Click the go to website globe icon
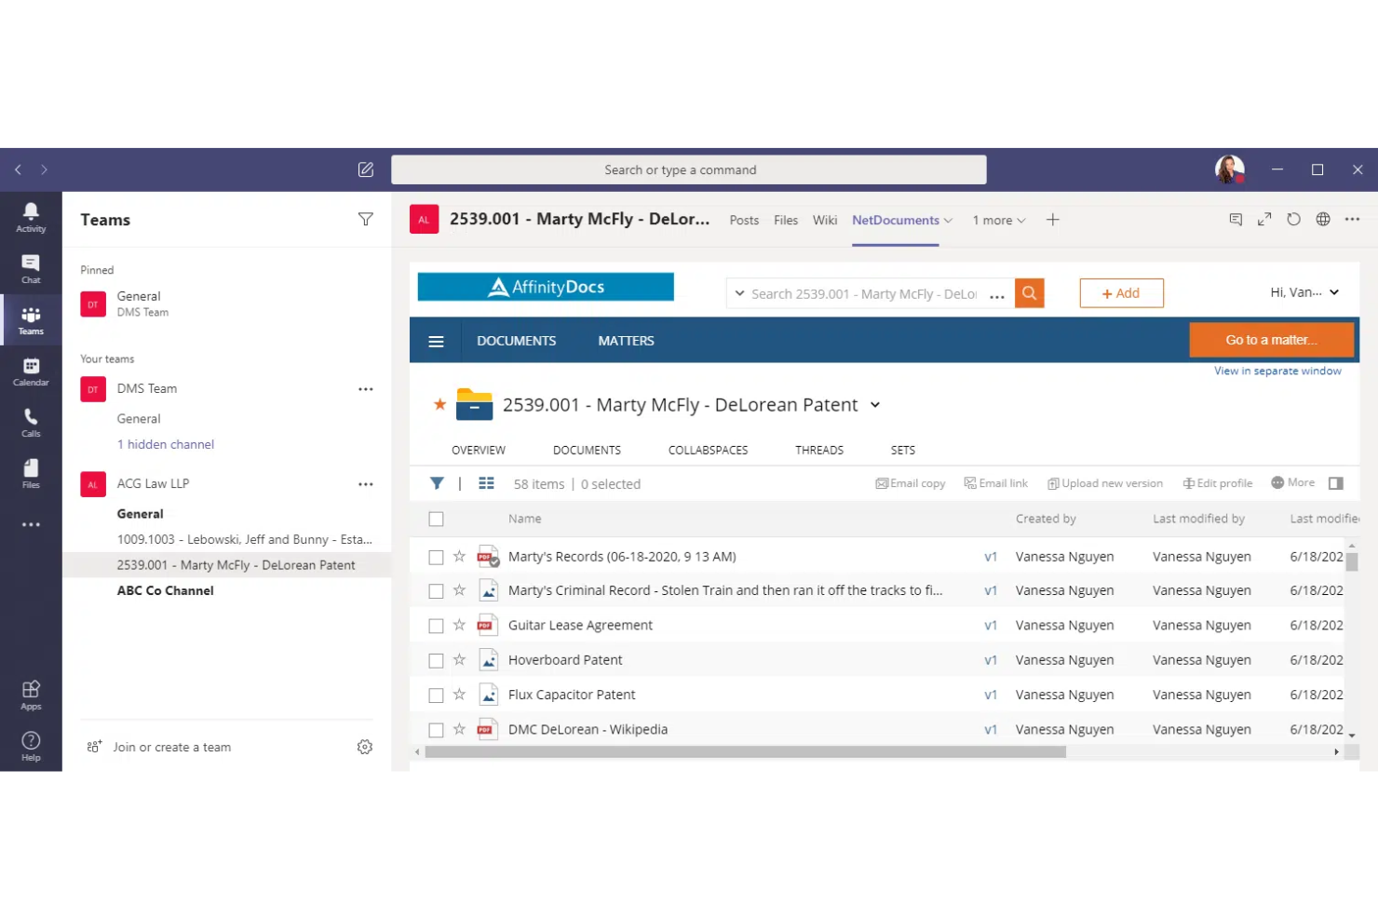 pos(1323,220)
